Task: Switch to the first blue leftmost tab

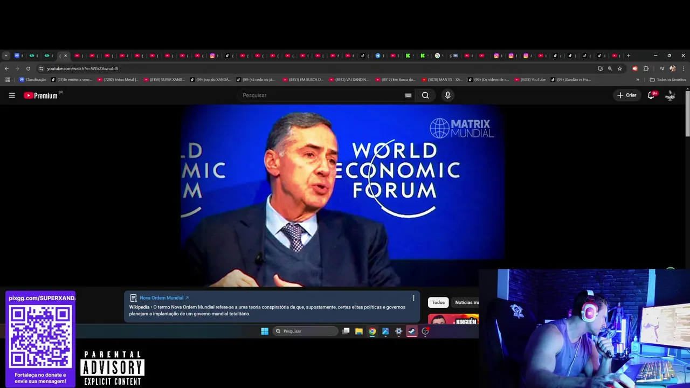Action: [x=18, y=56]
